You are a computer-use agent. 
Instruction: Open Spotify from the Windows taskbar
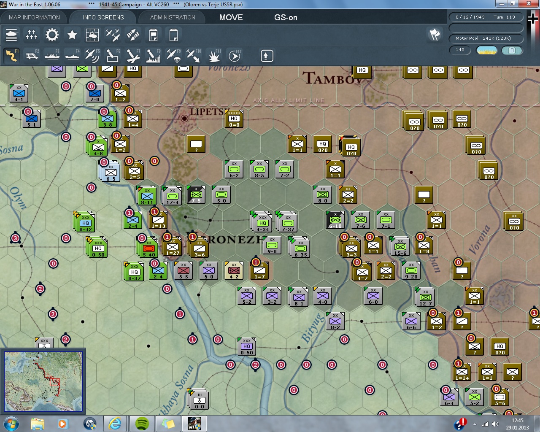point(142,423)
